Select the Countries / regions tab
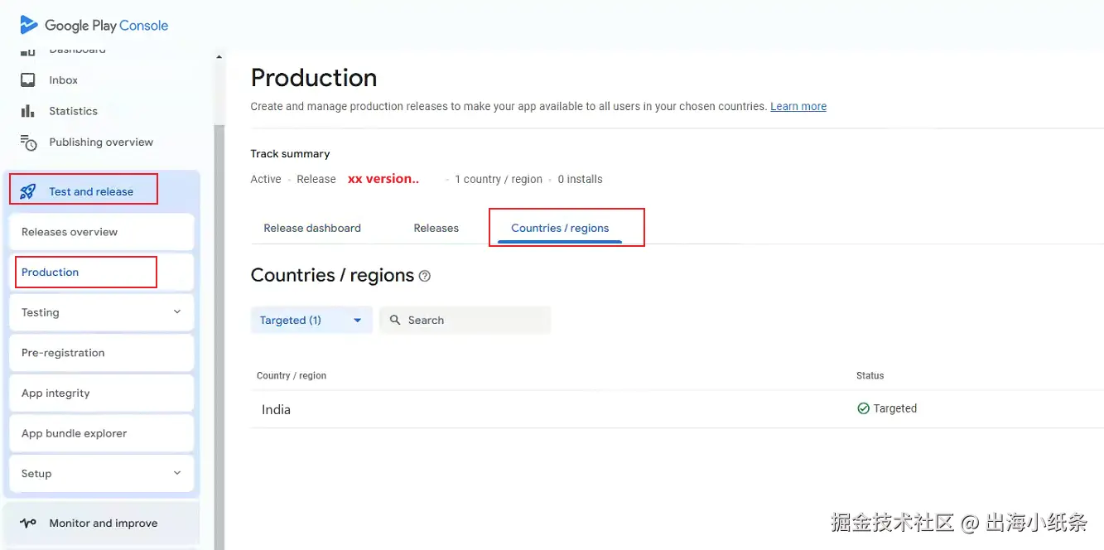 (x=560, y=228)
